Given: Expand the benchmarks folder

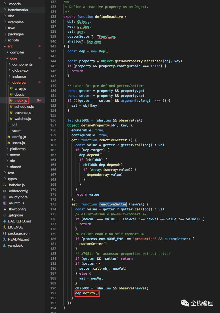Looking at the screenshot, I should point(5,10).
